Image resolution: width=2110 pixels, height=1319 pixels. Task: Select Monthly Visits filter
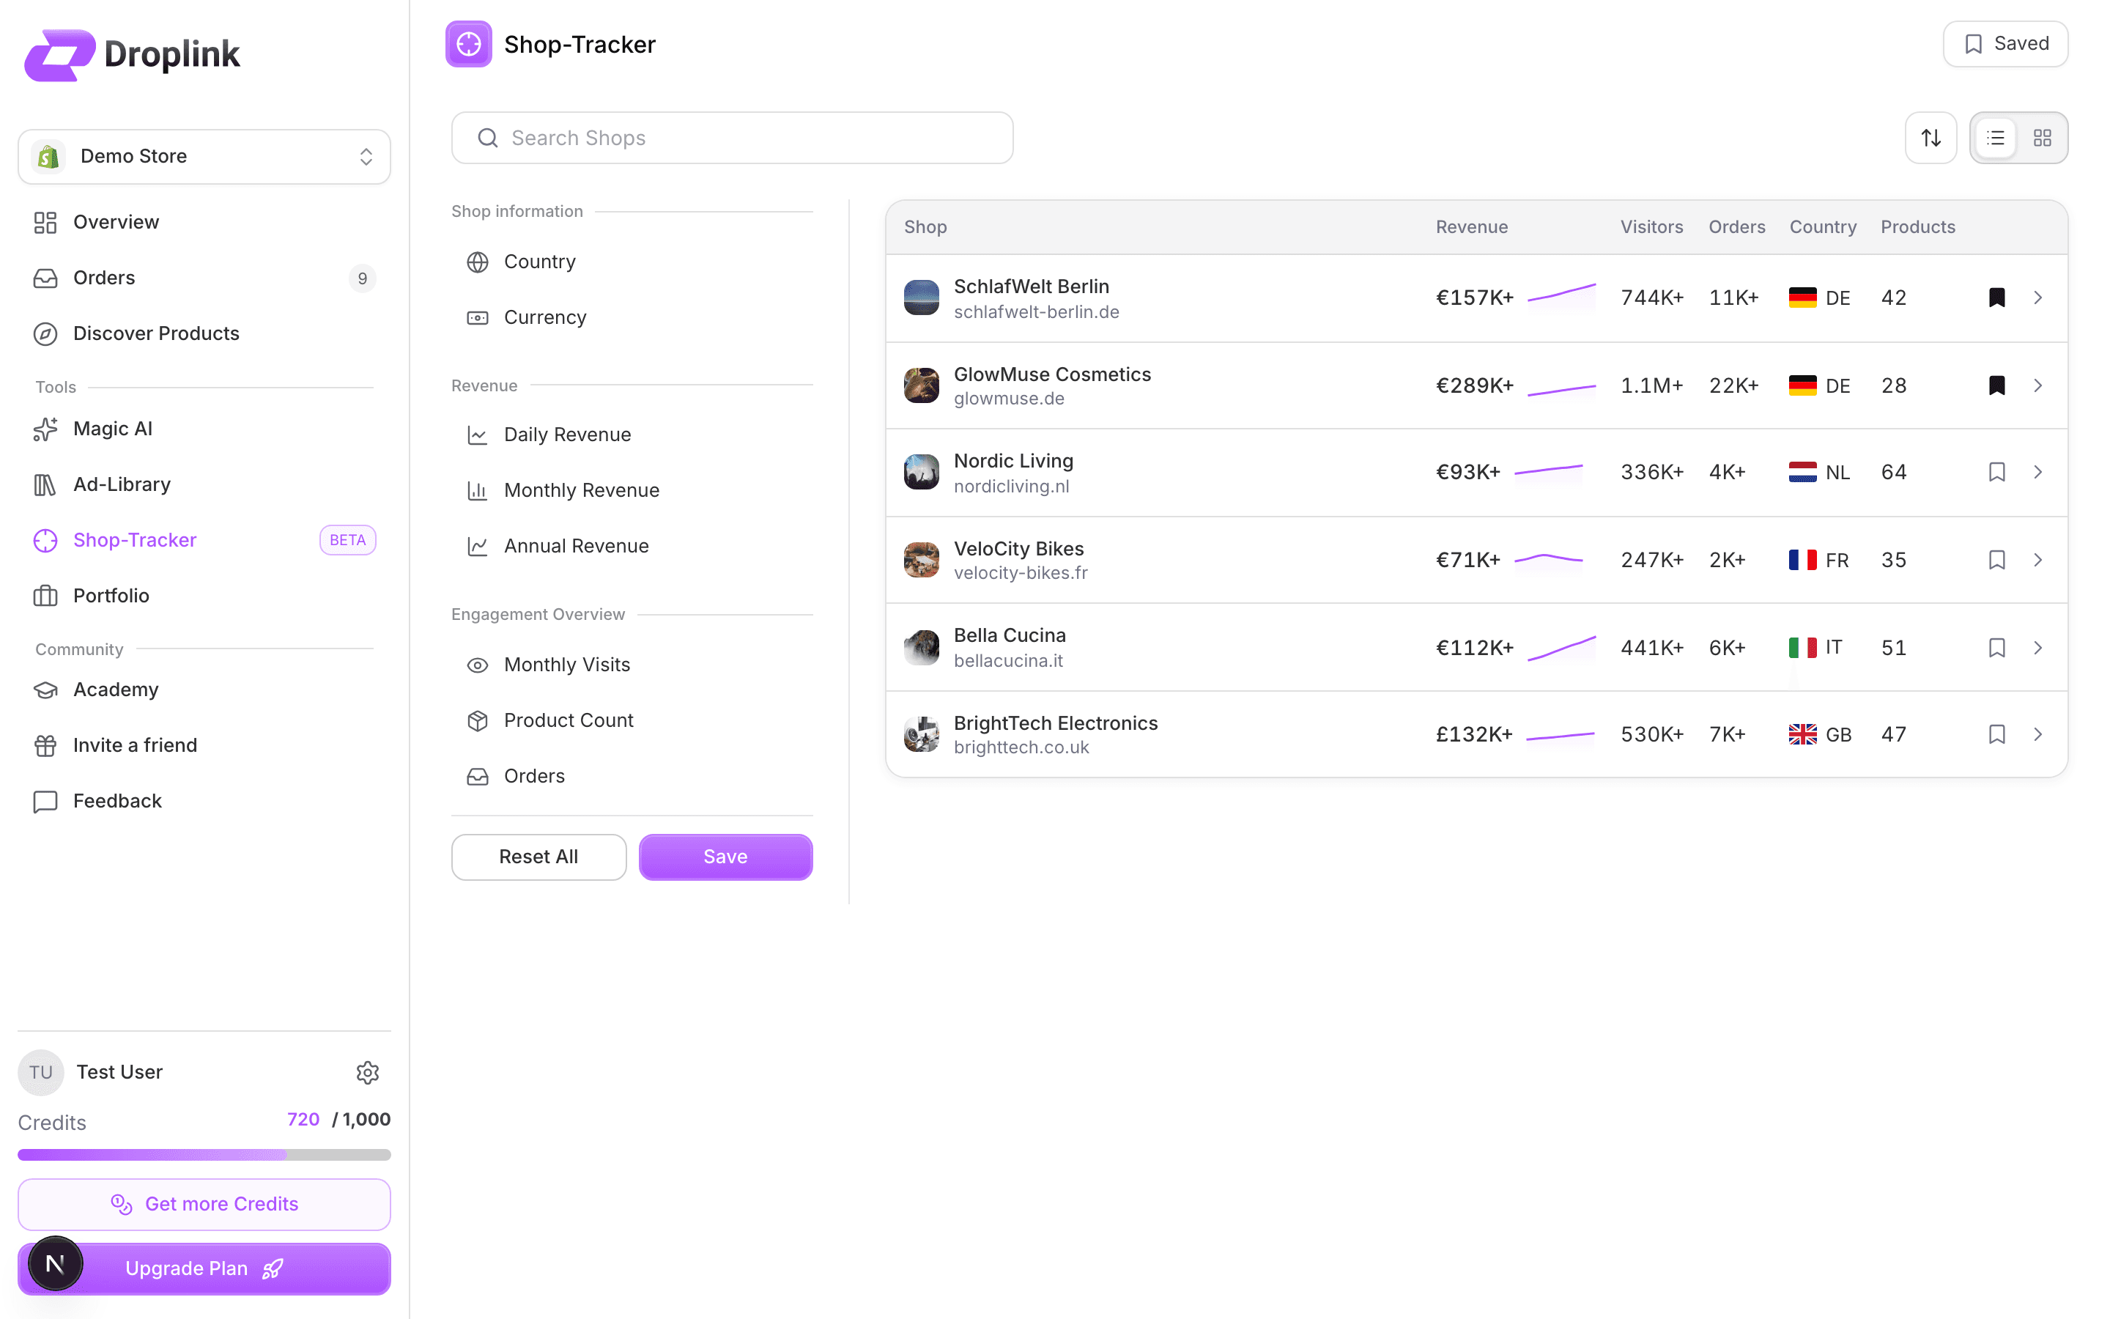coord(632,665)
